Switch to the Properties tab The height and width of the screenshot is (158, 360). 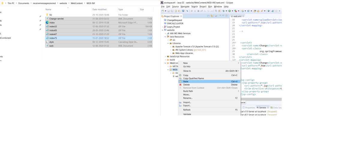point(249,107)
